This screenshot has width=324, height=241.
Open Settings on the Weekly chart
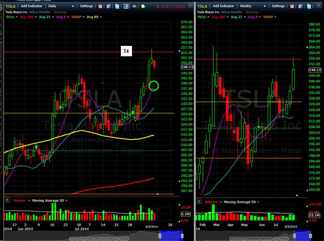coord(278,6)
